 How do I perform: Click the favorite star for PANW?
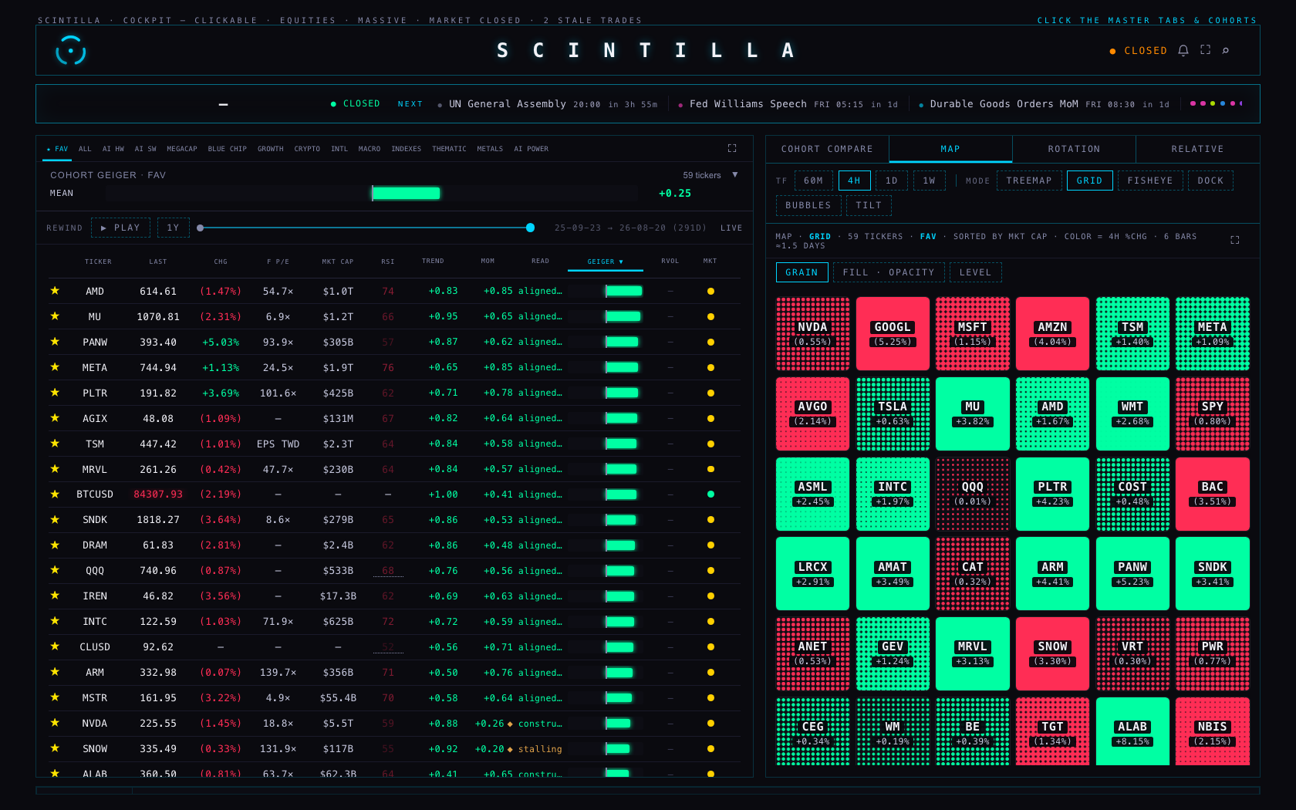(x=55, y=342)
